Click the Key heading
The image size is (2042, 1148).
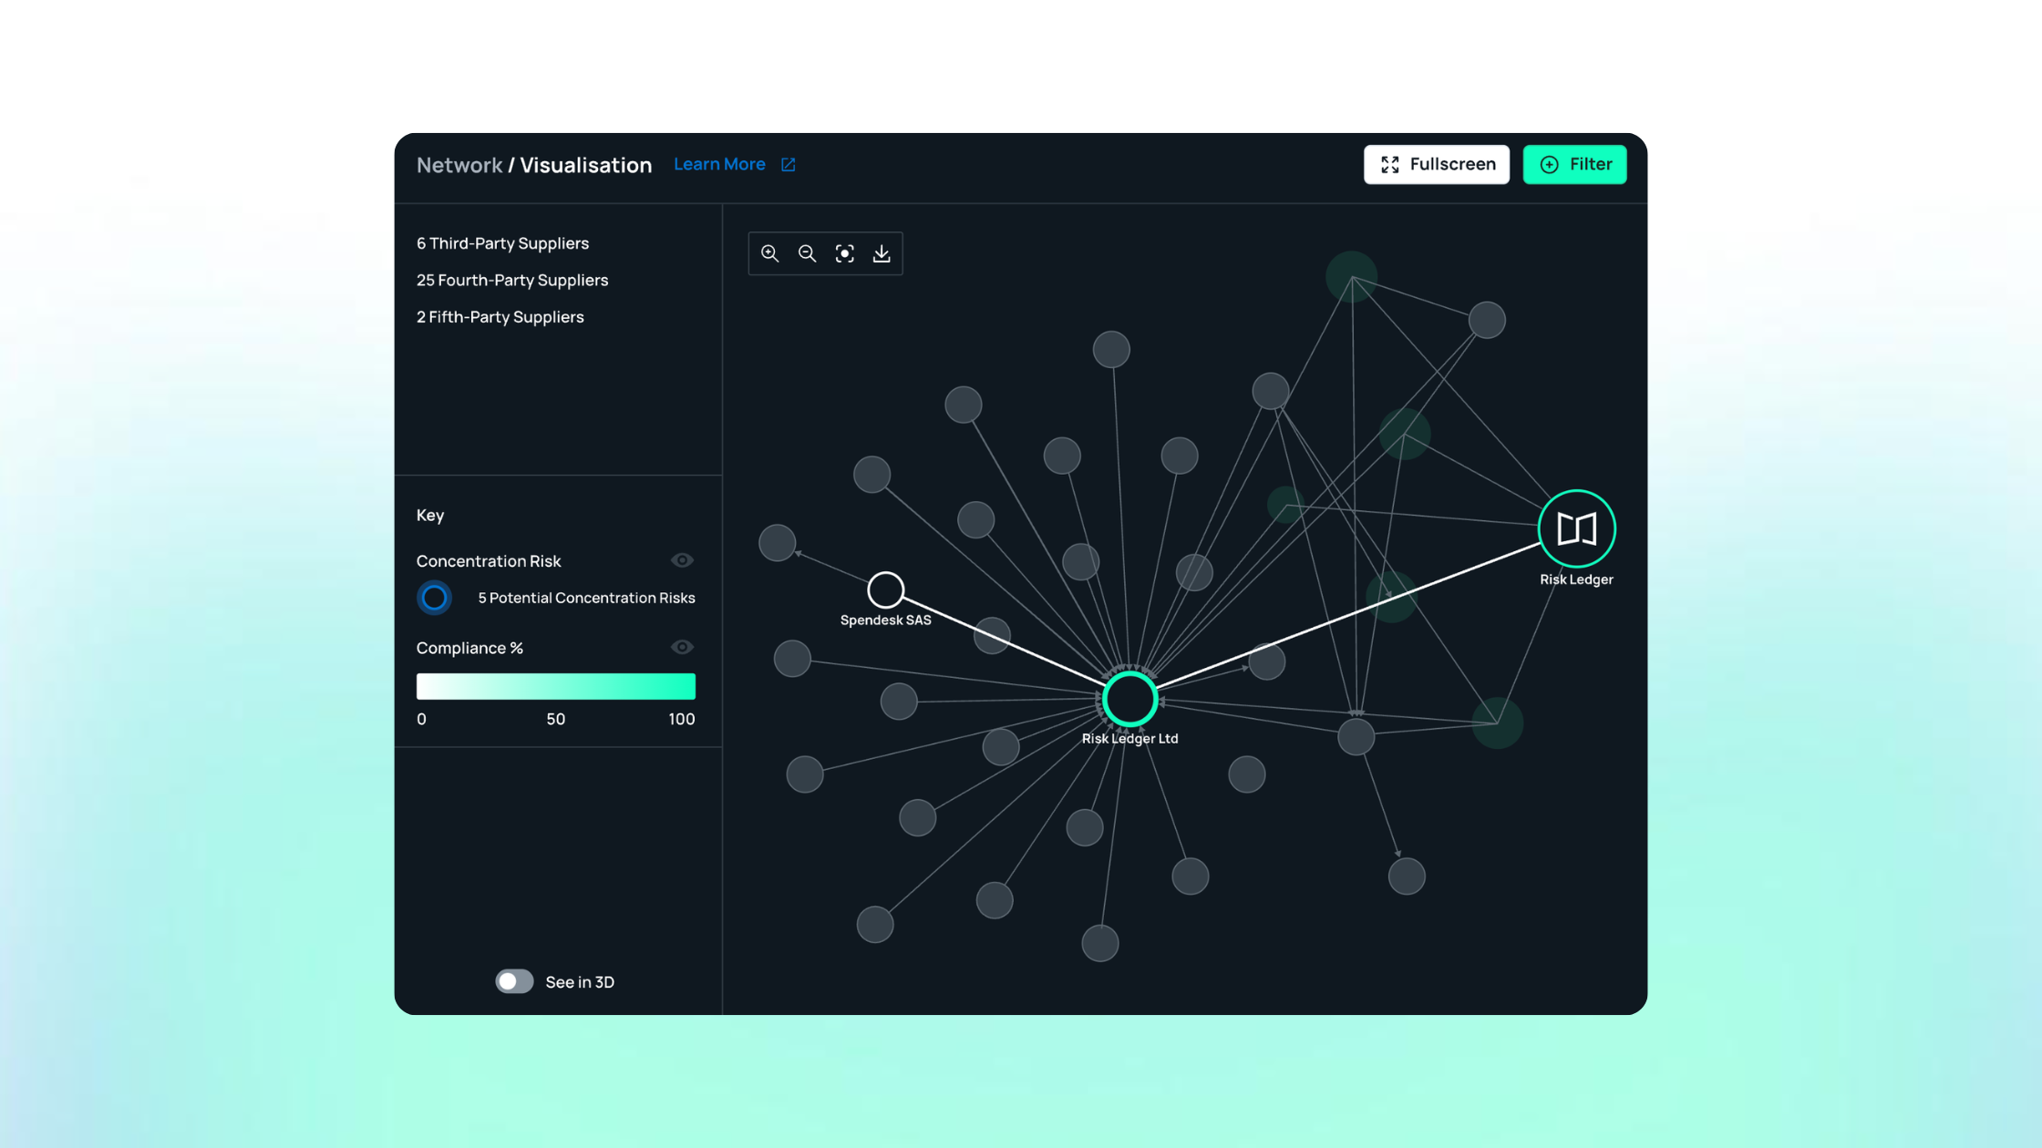coord(430,515)
